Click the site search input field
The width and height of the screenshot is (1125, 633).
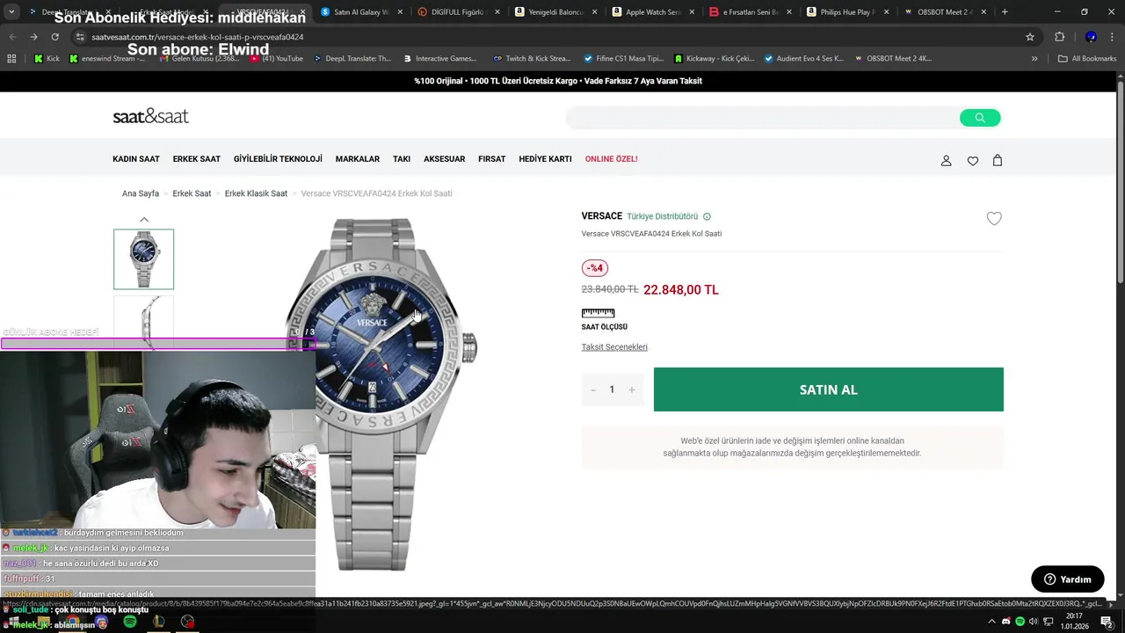(763, 118)
